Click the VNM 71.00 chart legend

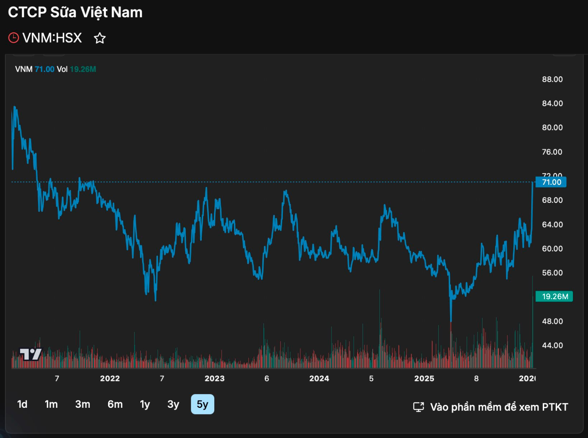tap(35, 69)
